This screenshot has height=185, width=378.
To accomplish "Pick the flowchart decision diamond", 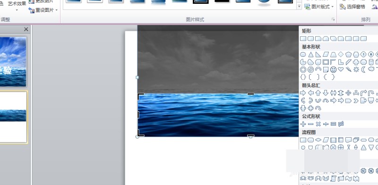I will point(318,140).
